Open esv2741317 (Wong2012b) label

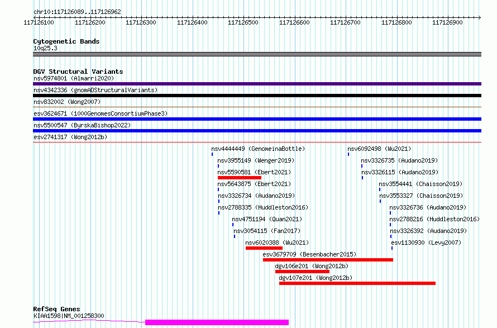pyautogui.click(x=70, y=137)
